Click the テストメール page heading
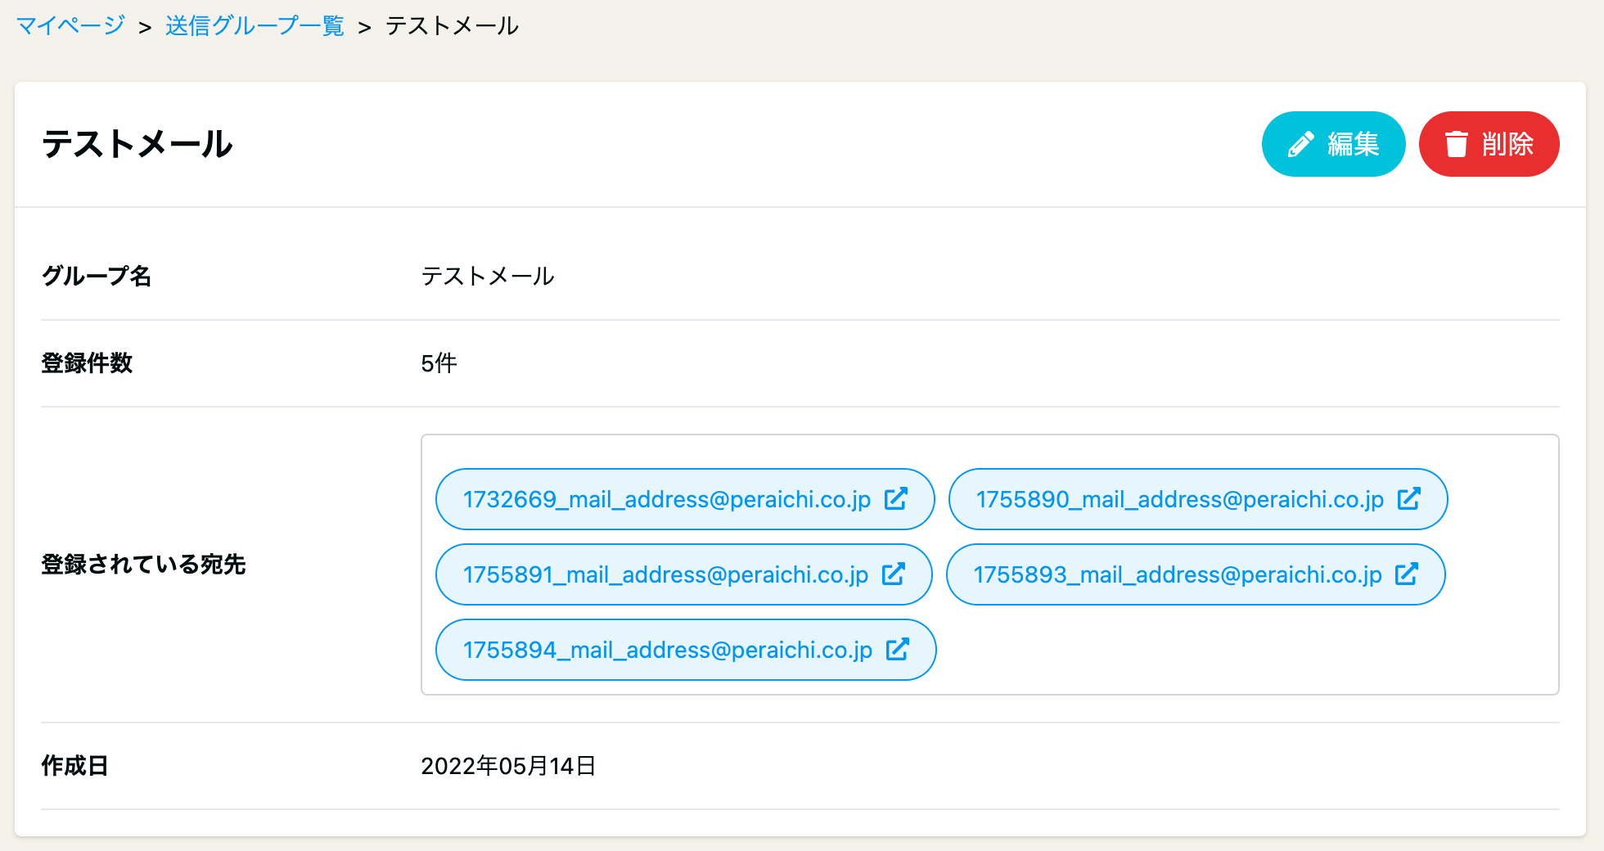This screenshot has width=1604, height=851. pos(137,144)
